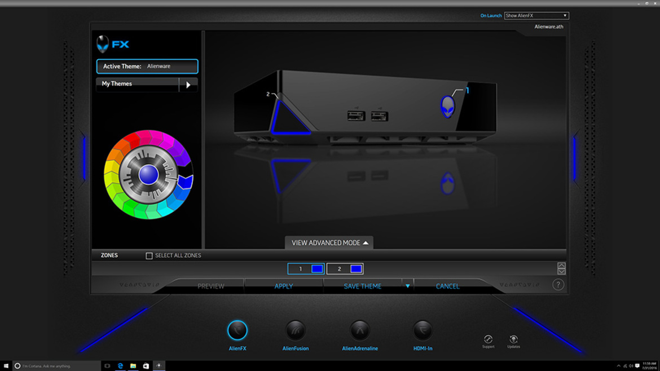Open the AlienFusion module icon
660x371 pixels.
(296, 330)
